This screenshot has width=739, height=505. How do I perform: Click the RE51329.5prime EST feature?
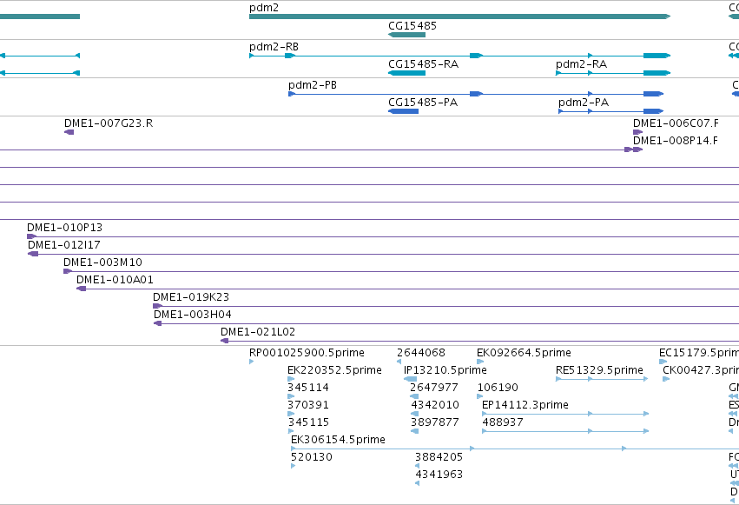[602, 379]
